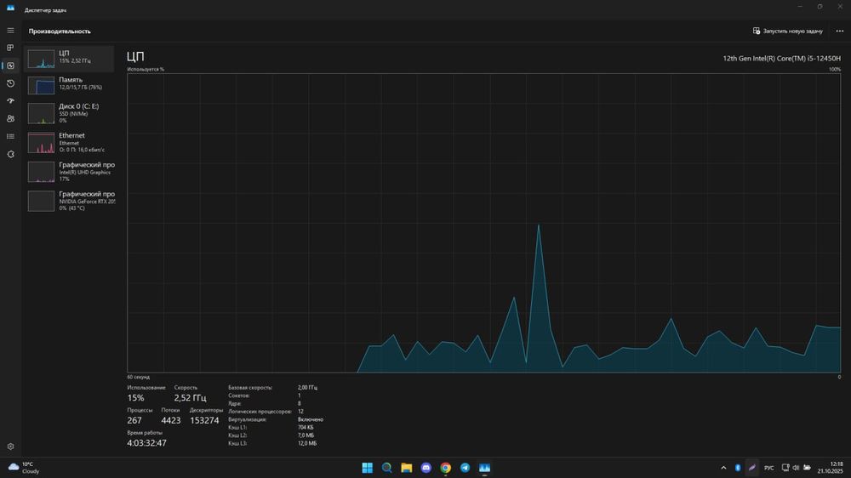Viewport: 851px width, 478px height.
Task: Click the 704 КБ L1 cache value
Action: (x=306, y=428)
